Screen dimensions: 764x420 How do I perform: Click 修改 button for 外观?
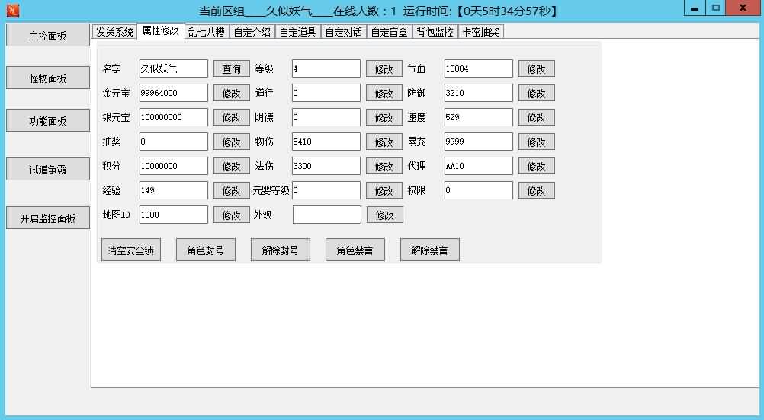click(385, 215)
